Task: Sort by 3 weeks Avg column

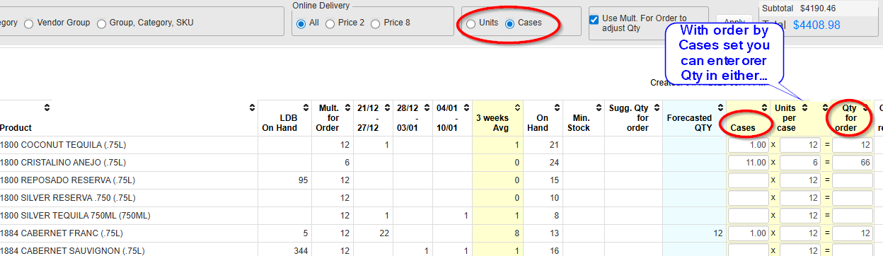Action: (x=518, y=107)
